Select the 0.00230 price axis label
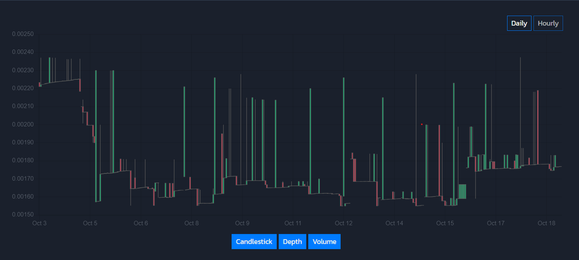Screen dimensions: 579x260 23,70
